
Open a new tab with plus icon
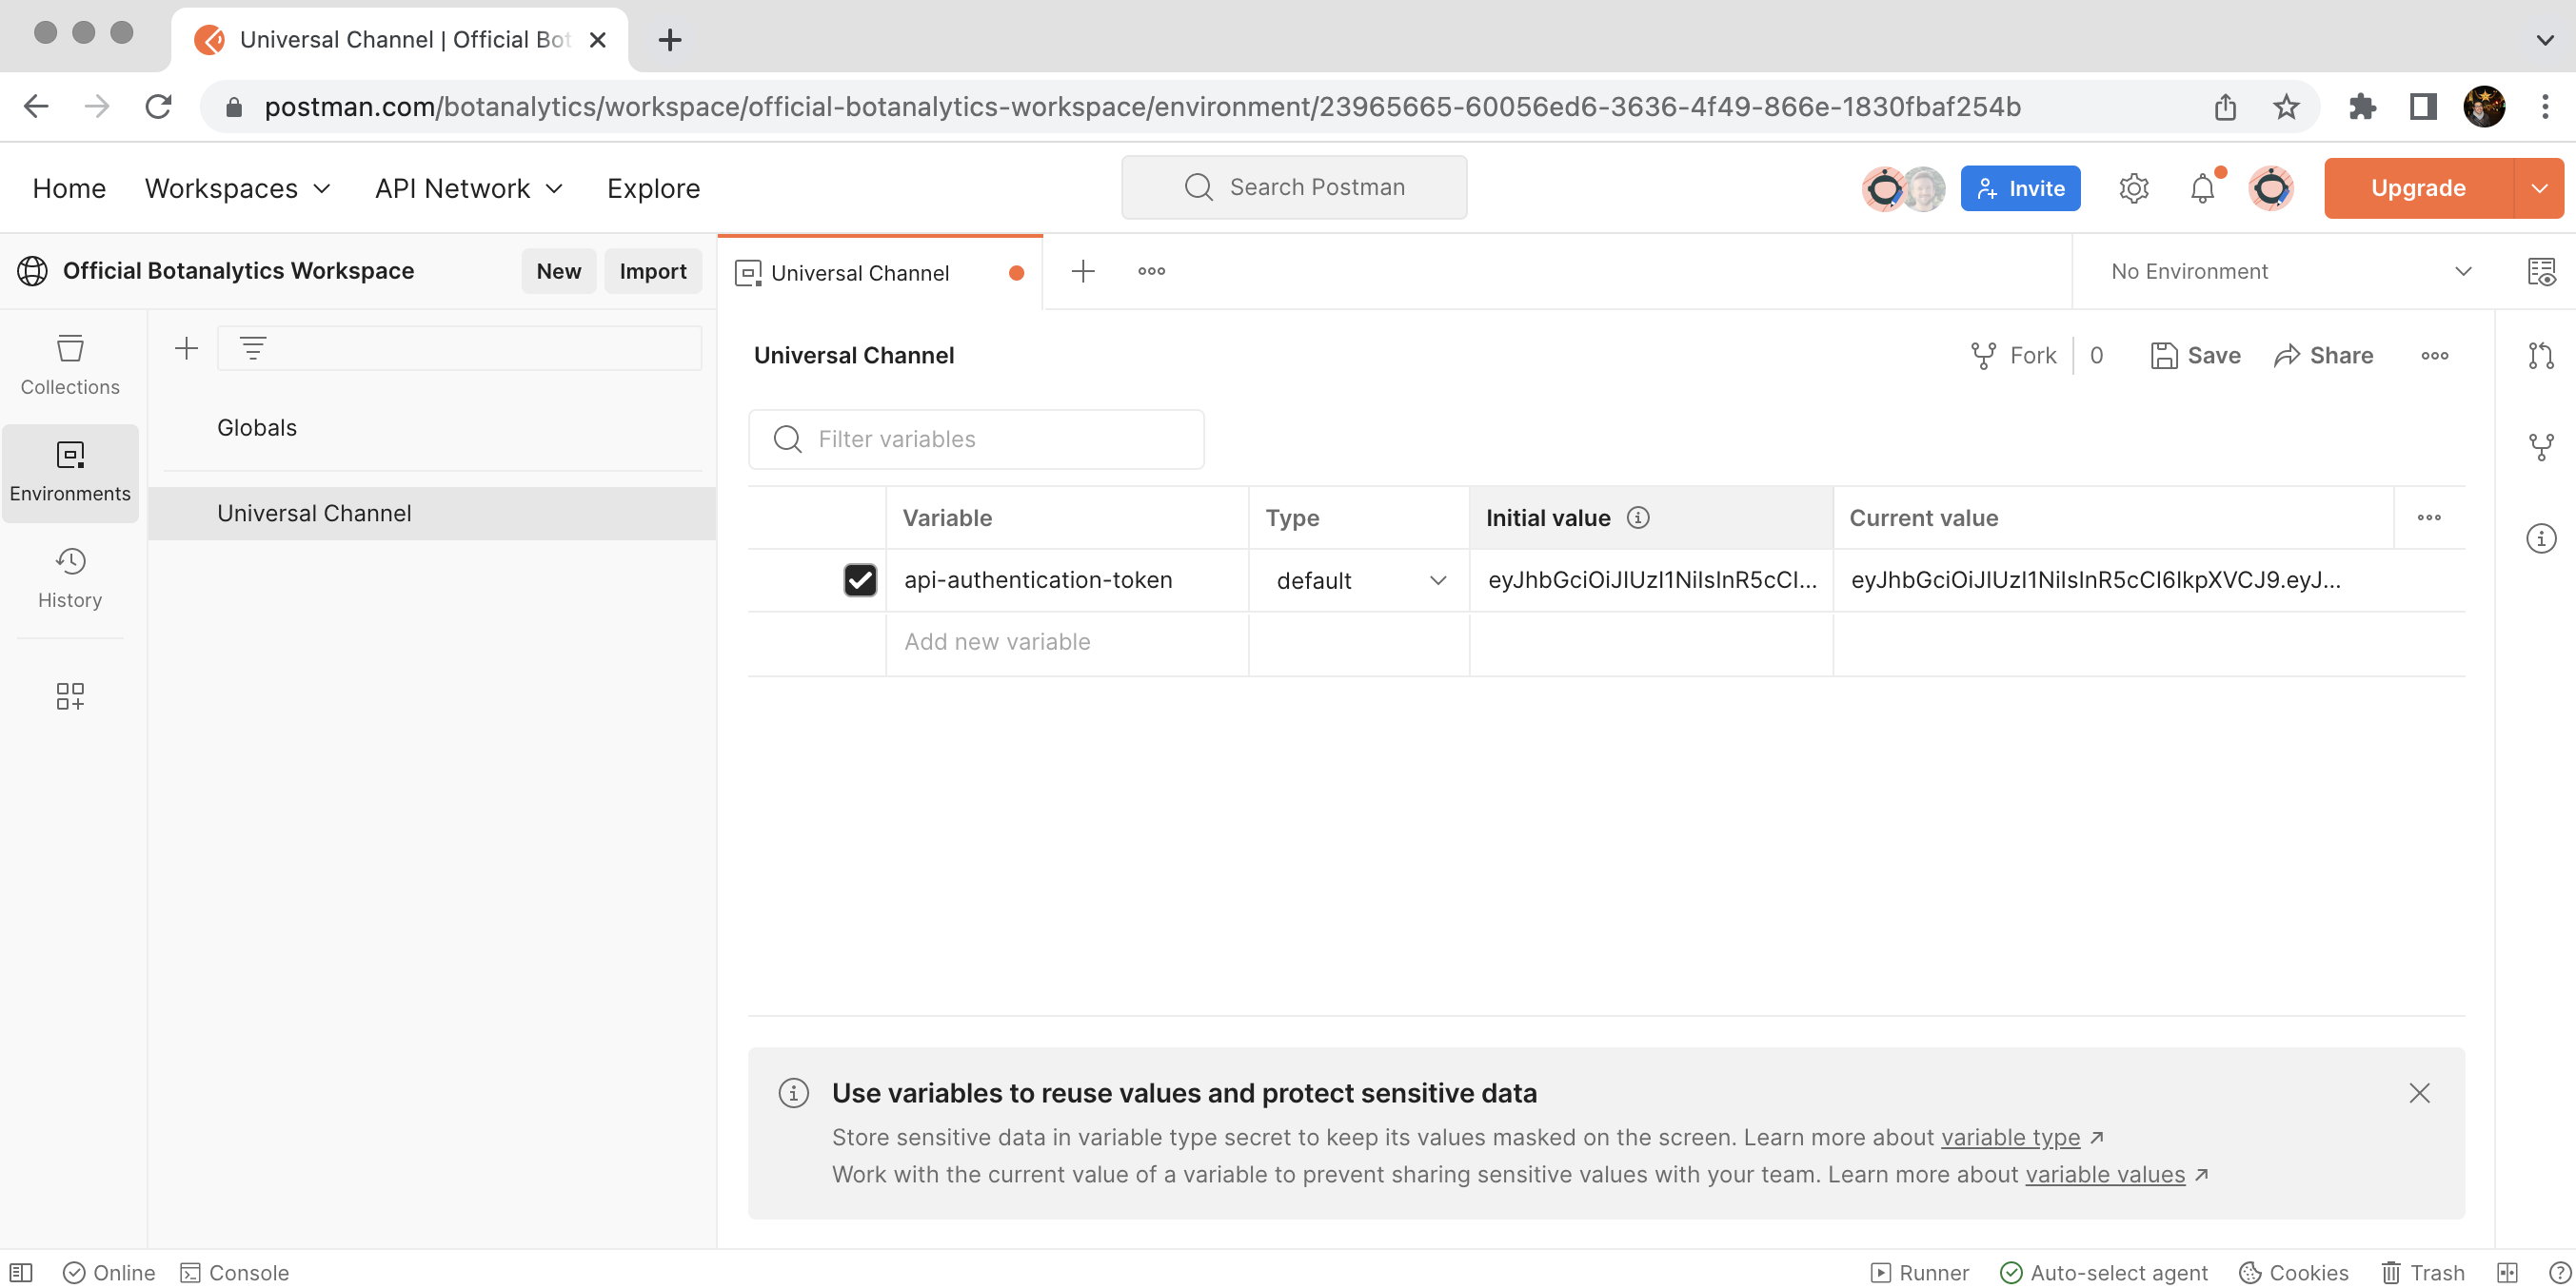click(x=1083, y=272)
